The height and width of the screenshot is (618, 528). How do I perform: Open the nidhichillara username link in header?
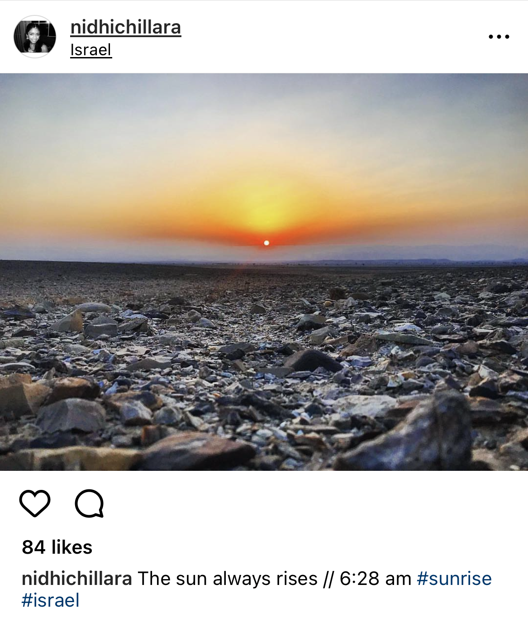coord(126,27)
